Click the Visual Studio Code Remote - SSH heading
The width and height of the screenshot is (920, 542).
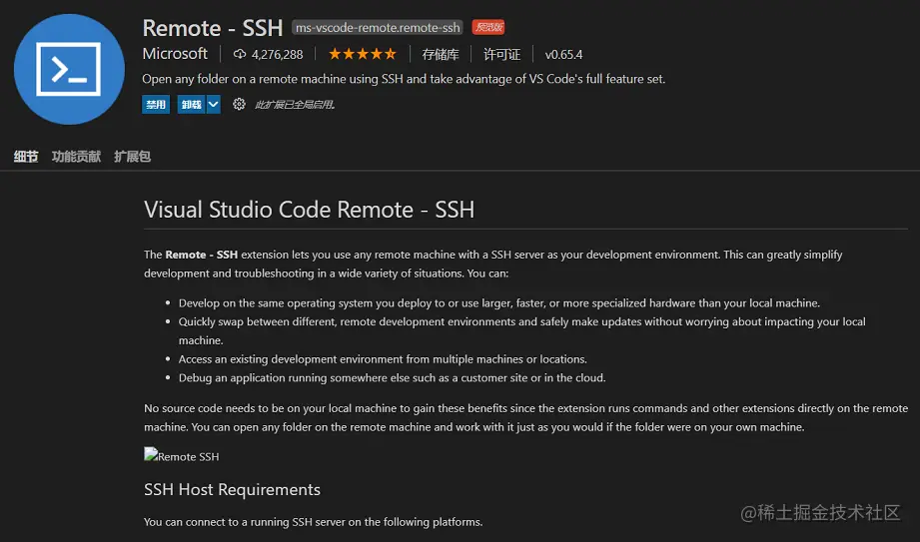tap(309, 210)
